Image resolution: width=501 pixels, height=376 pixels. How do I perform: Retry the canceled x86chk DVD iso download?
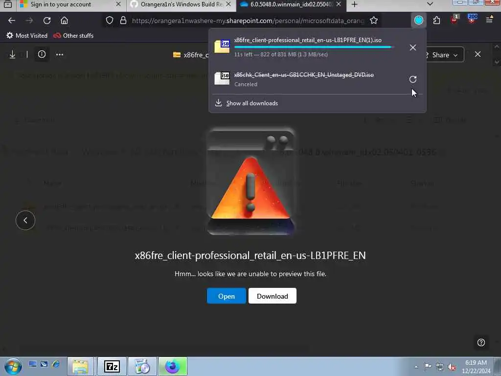tap(413, 79)
